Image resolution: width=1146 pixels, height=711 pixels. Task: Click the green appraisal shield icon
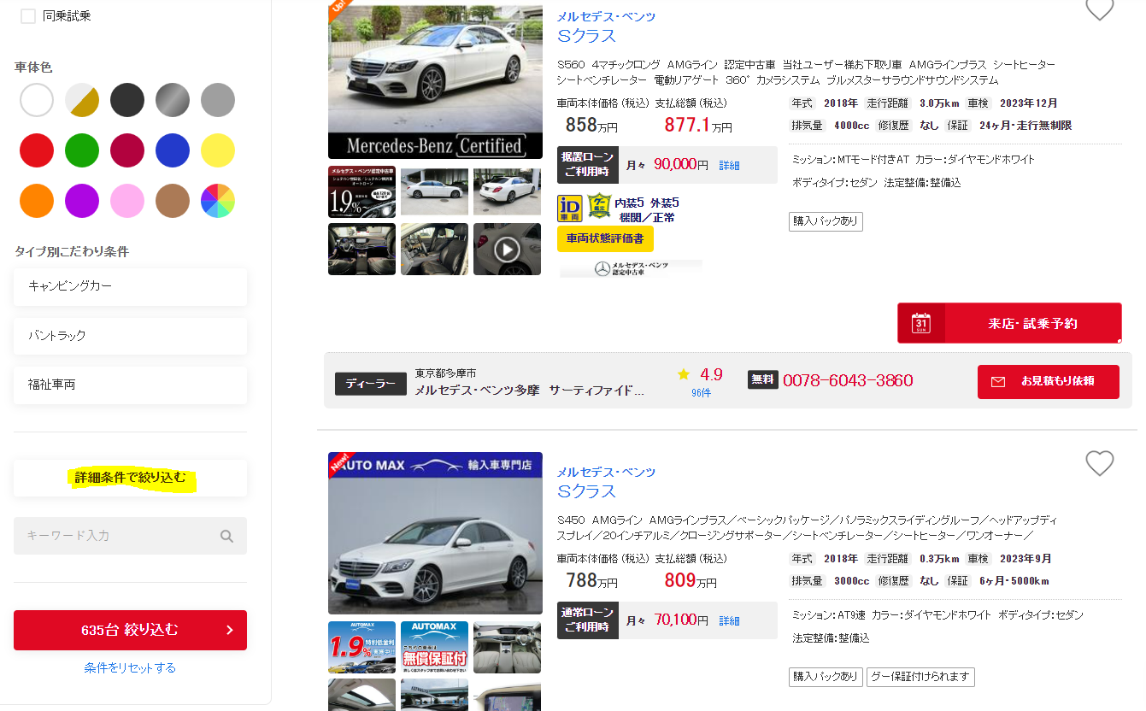pyautogui.click(x=599, y=207)
